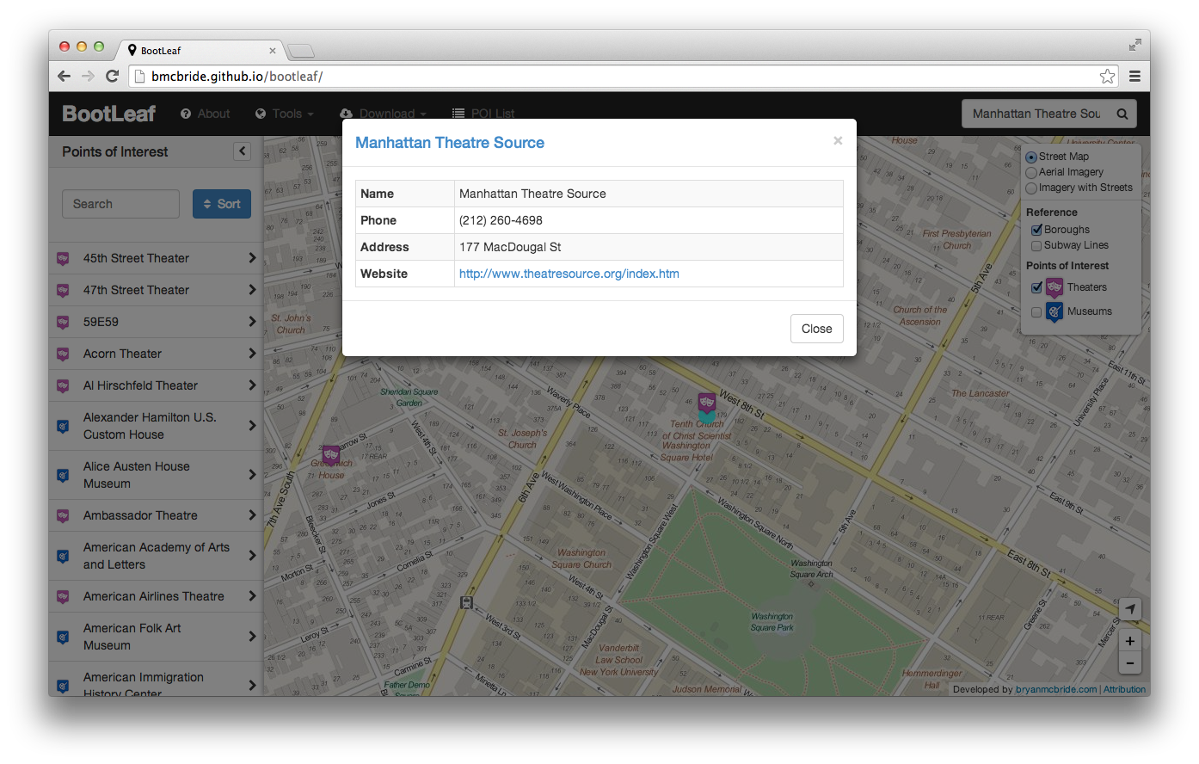Expand the 47th Street Theater chevron
Viewport: 1199px width, 764px height.
click(252, 290)
